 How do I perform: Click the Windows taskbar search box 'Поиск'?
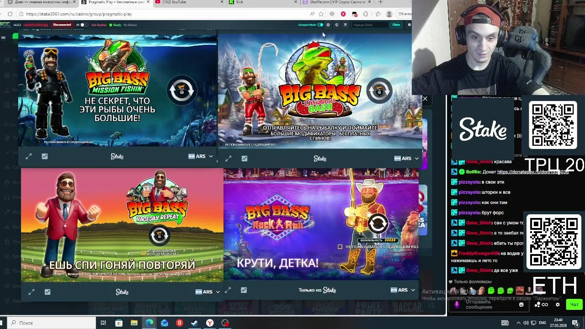coord(50,323)
